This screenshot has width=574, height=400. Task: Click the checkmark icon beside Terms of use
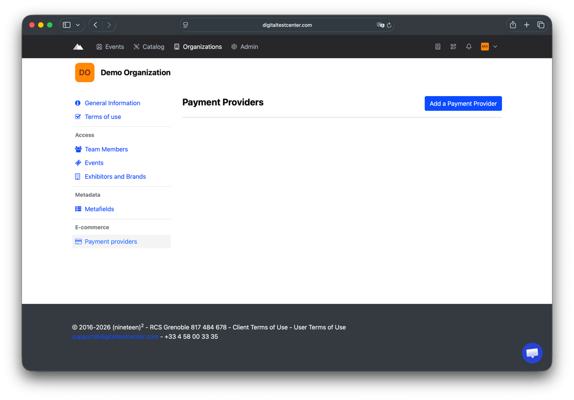click(78, 117)
